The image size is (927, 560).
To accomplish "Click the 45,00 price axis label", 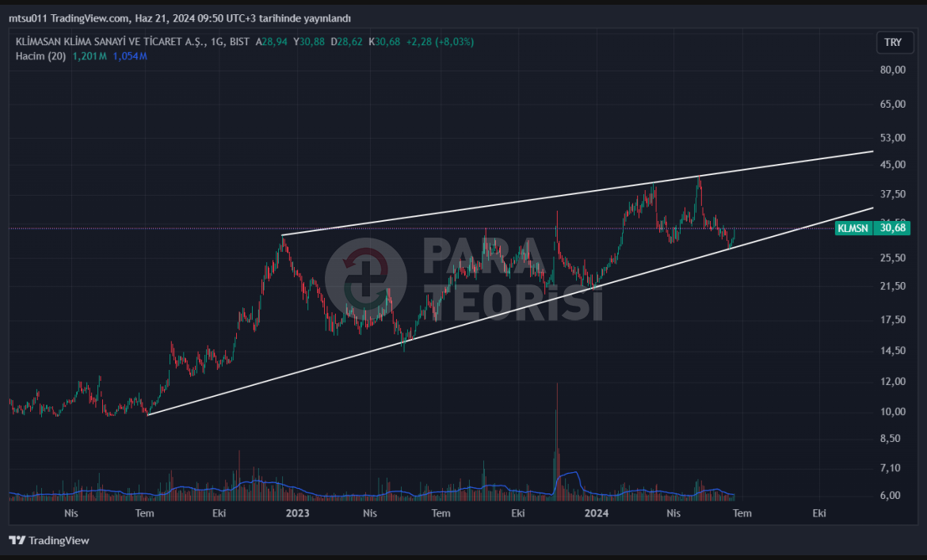I will pyautogui.click(x=893, y=164).
